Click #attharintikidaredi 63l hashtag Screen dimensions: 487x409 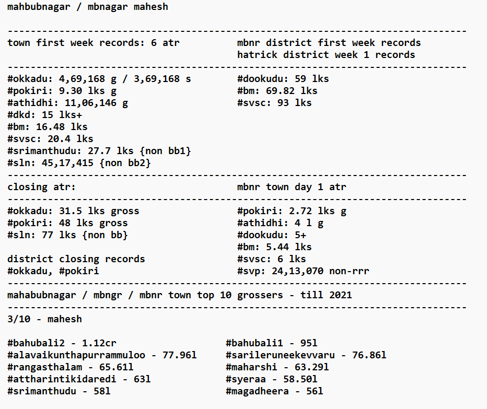pyautogui.click(x=62, y=379)
